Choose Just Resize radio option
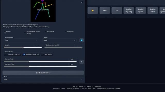 click(x=47, y=54)
